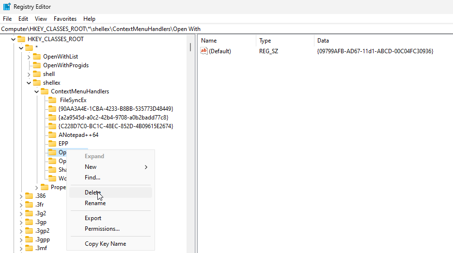Select the {C228D7C0-BC1C-48EC-852D-4B09615E2674} key

pyautogui.click(x=115, y=126)
